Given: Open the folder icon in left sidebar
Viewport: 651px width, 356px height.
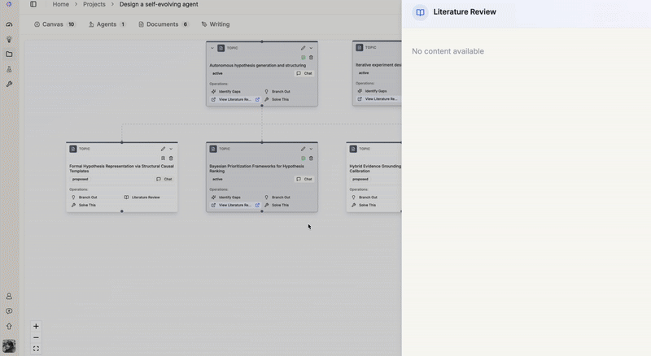Looking at the screenshot, I should point(9,54).
